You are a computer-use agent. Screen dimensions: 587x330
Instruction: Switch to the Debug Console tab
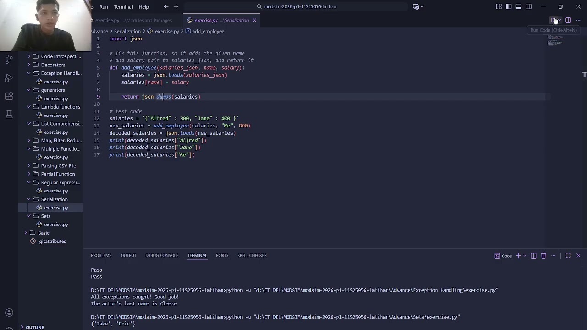tap(162, 255)
